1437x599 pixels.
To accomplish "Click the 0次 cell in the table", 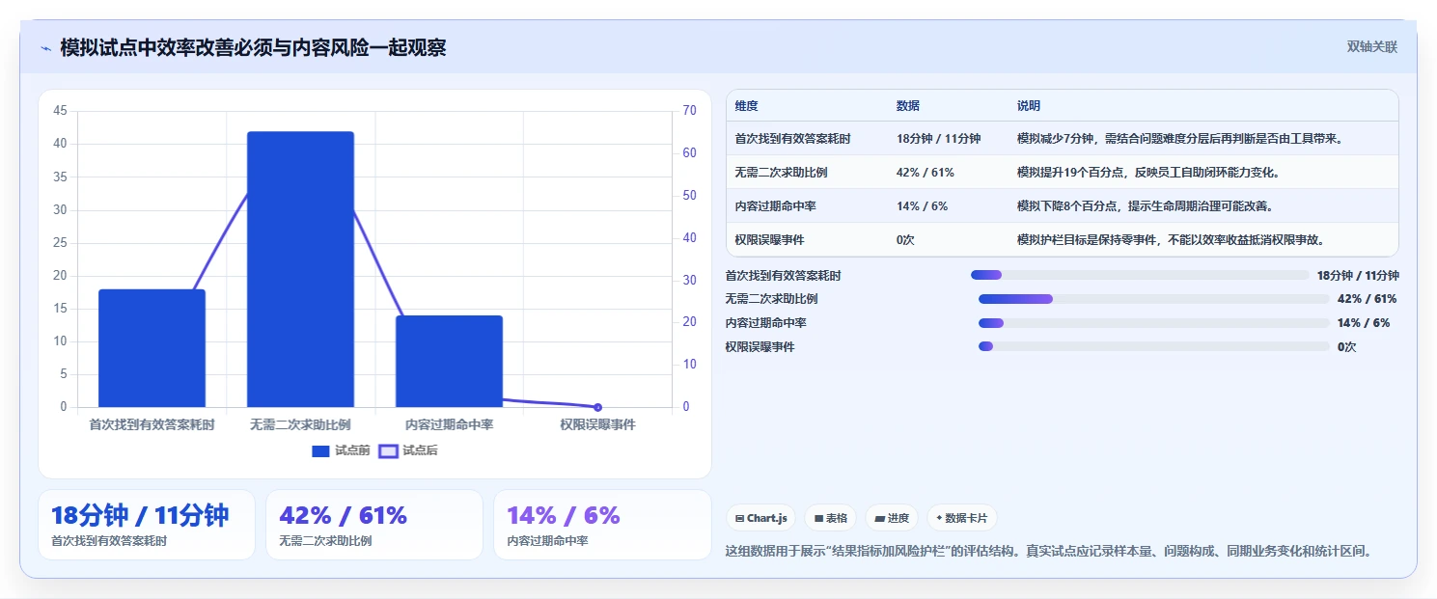I will coord(905,240).
